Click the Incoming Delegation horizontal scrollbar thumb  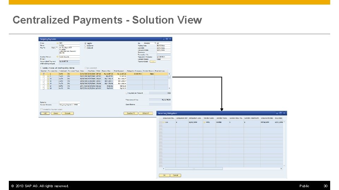pos(194,169)
